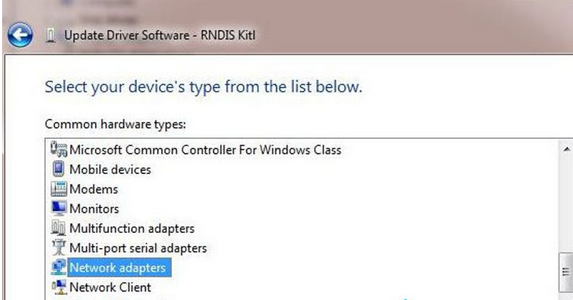Select Network Client from the list
Screen dimensions: 573x300
click(110, 287)
